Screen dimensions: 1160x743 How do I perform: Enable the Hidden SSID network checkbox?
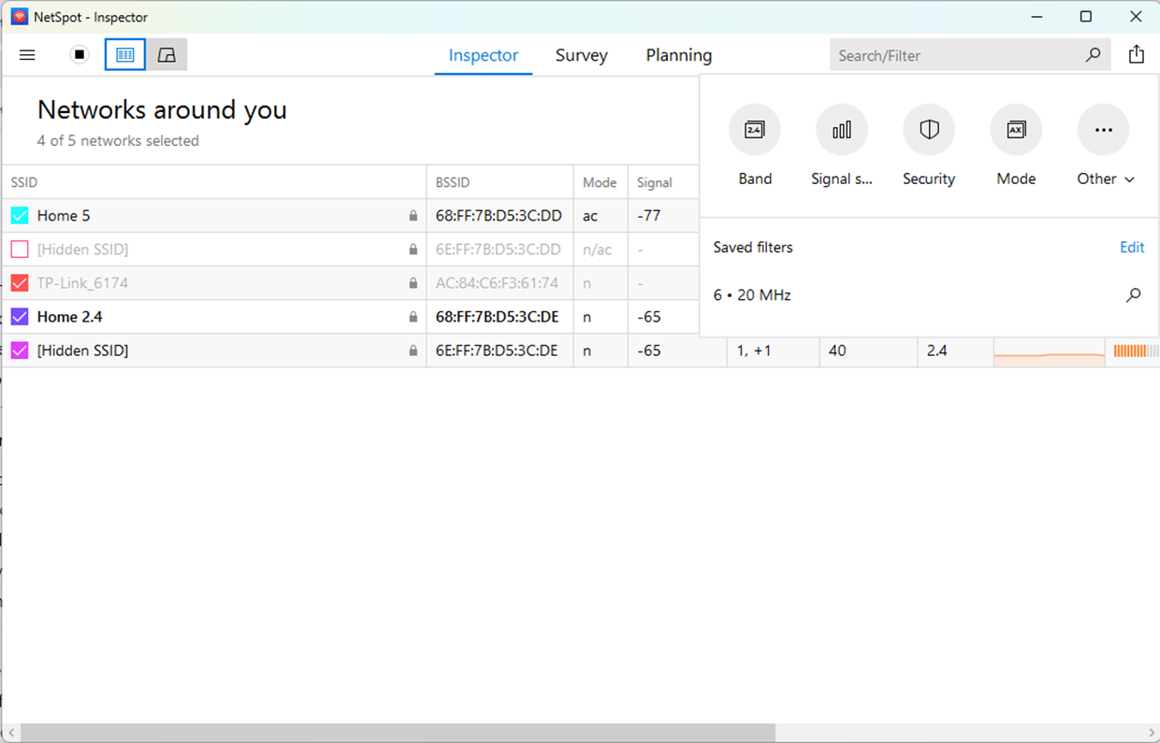(19, 249)
